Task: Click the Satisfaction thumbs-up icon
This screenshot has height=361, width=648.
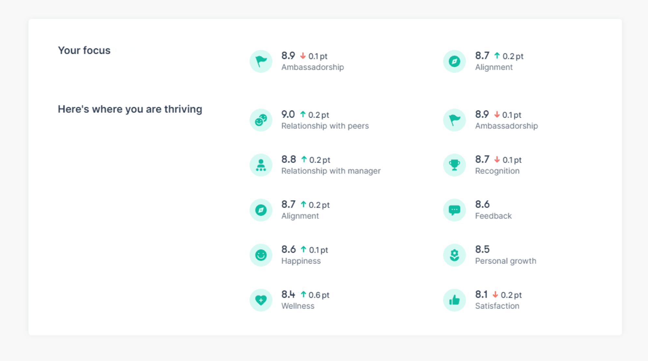Action: point(454,300)
